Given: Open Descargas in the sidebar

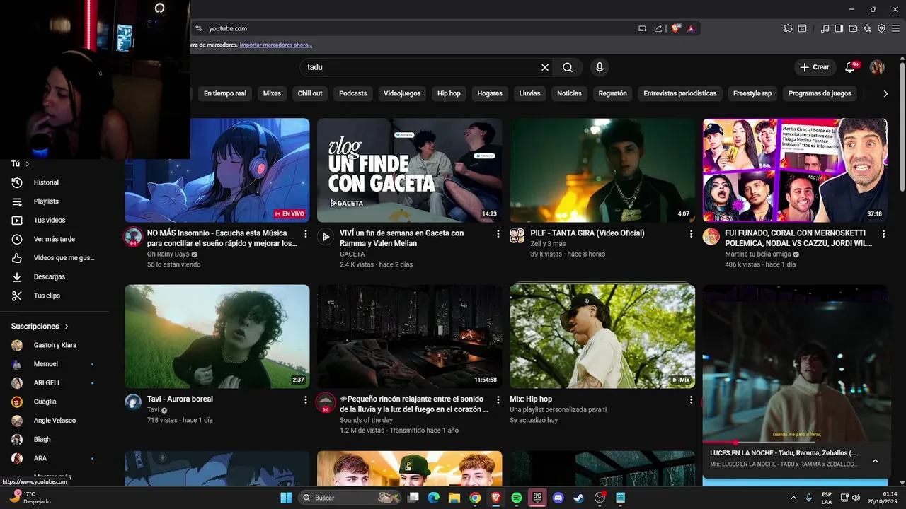Looking at the screenshot, I should 55,276.
